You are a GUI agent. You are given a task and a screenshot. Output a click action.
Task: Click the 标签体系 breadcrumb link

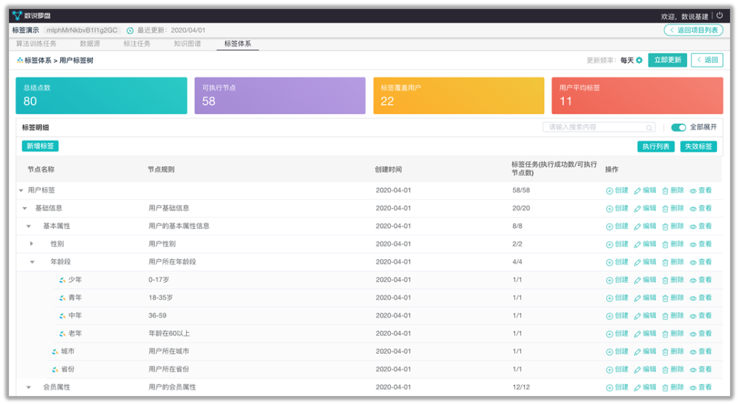[38, 60]
